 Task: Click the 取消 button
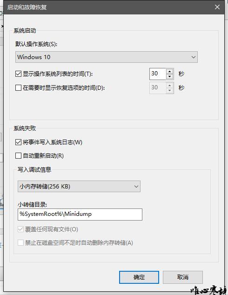(183, 277)
